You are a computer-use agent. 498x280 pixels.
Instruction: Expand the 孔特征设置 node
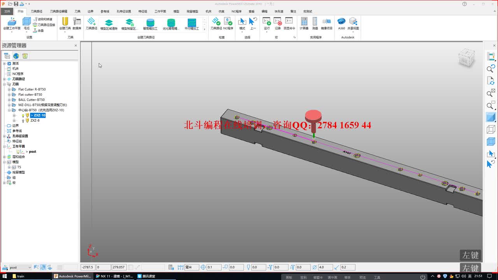coord(4,136)
